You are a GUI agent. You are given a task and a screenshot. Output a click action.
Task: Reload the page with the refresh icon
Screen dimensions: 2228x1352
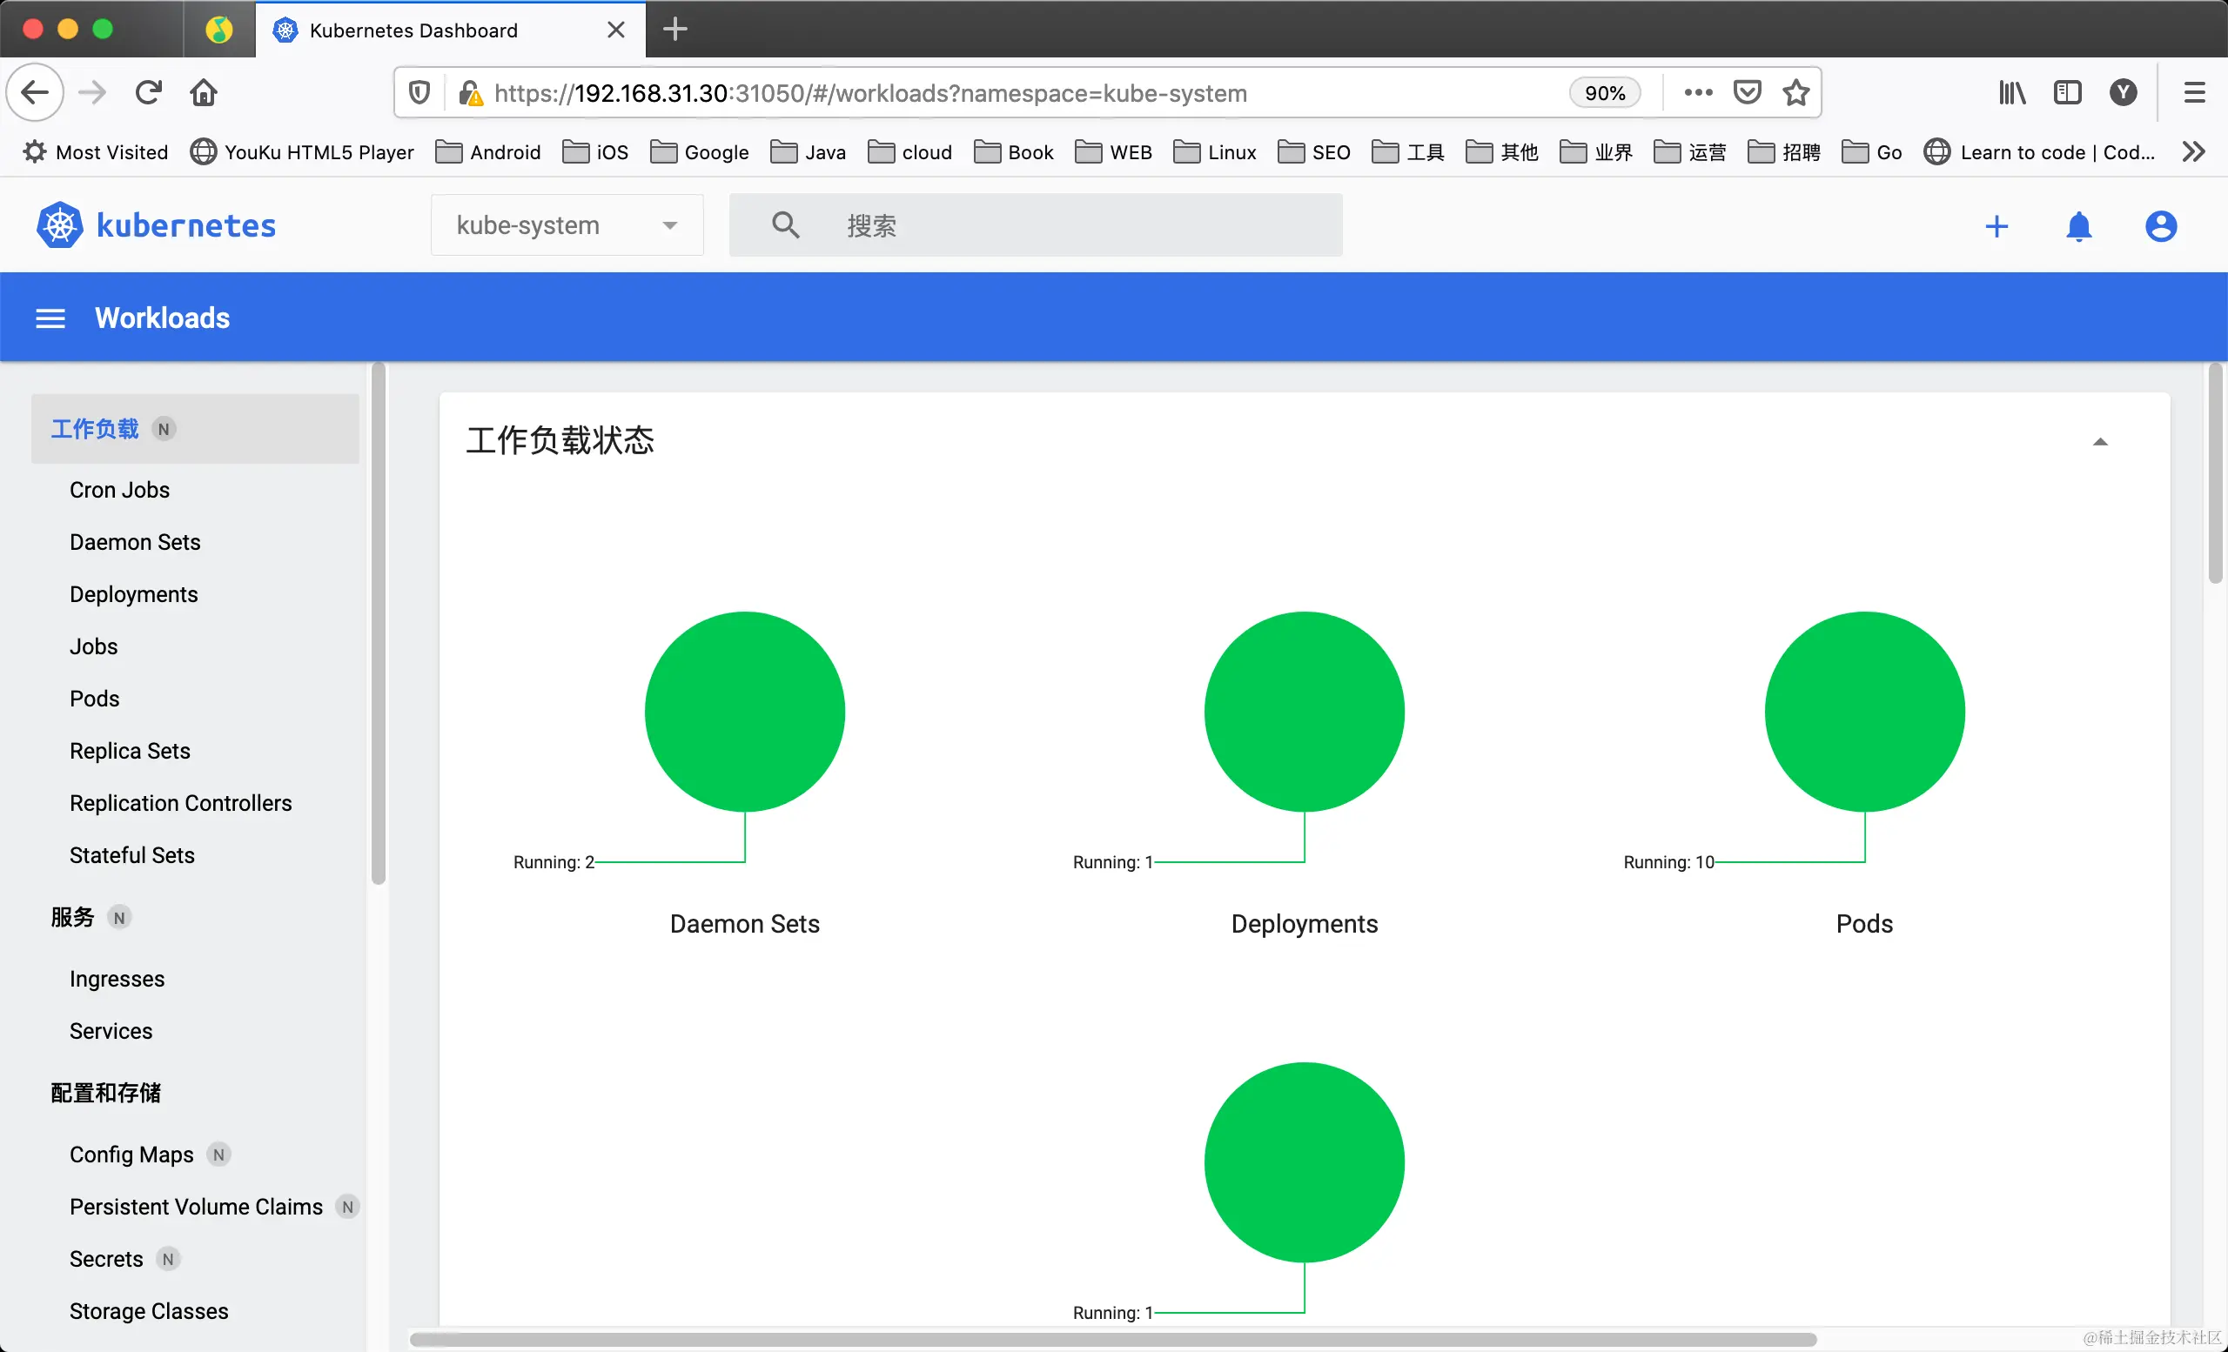click(148, 92)
